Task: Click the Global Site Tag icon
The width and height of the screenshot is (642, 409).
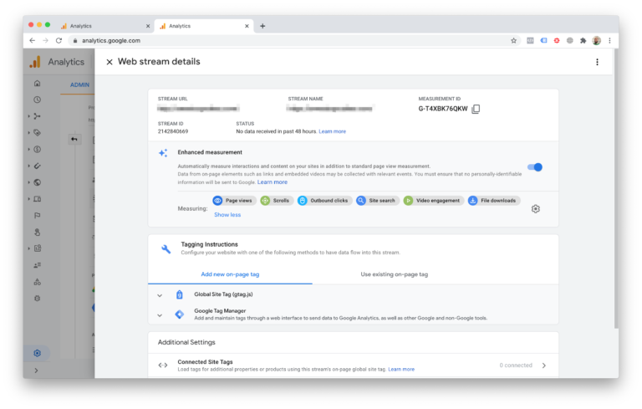Action: click(x=180, y=294)
